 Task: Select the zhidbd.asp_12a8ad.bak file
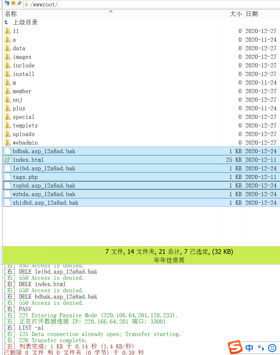coord(46,203)
